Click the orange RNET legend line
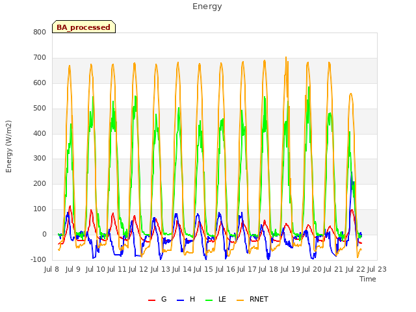 pyautogui.click(x=240, y=300)
